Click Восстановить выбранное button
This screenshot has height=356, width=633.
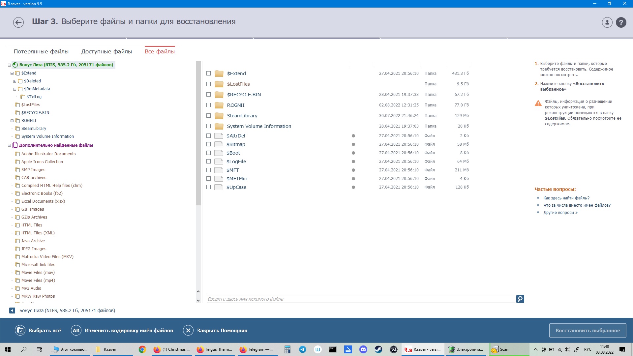pyautogui.click(x=588, y=330)
